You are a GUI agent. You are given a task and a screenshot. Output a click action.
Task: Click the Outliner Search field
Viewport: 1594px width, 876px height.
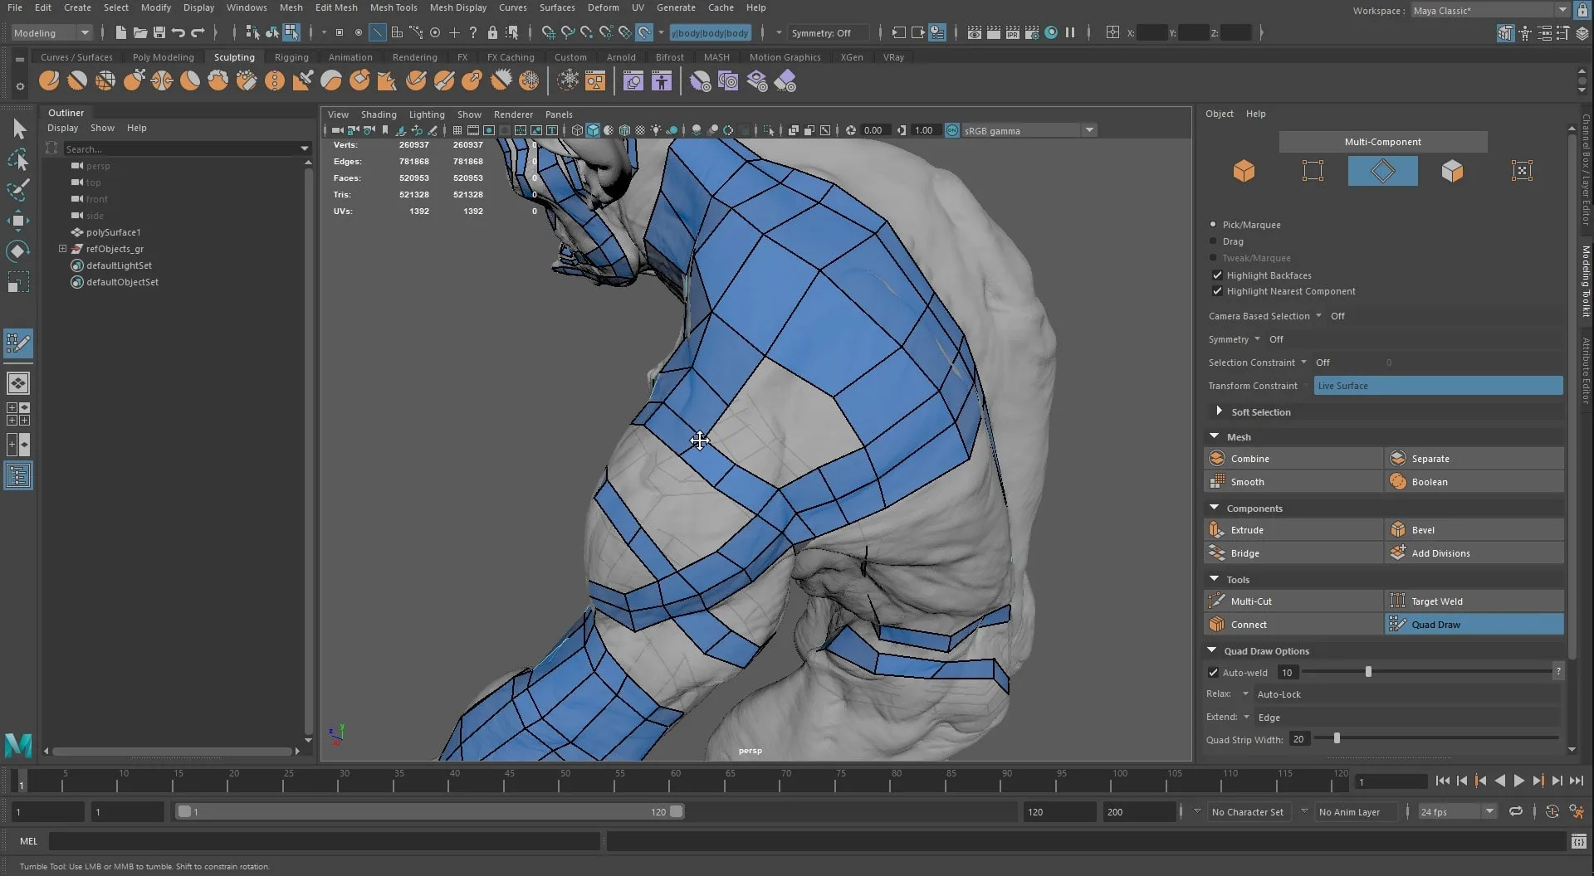click(181, 148)
